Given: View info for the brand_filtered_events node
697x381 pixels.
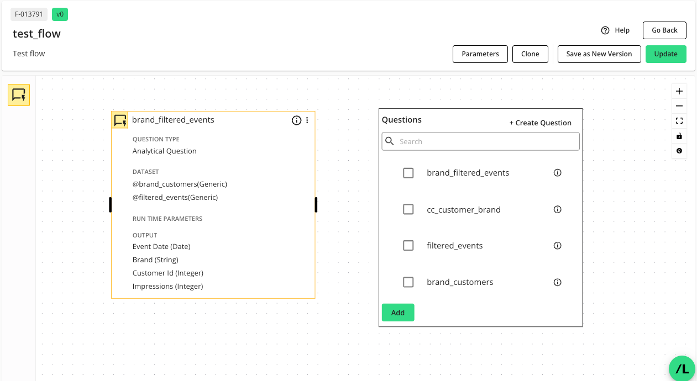Looking at the screenshot, I should [296, 120].
